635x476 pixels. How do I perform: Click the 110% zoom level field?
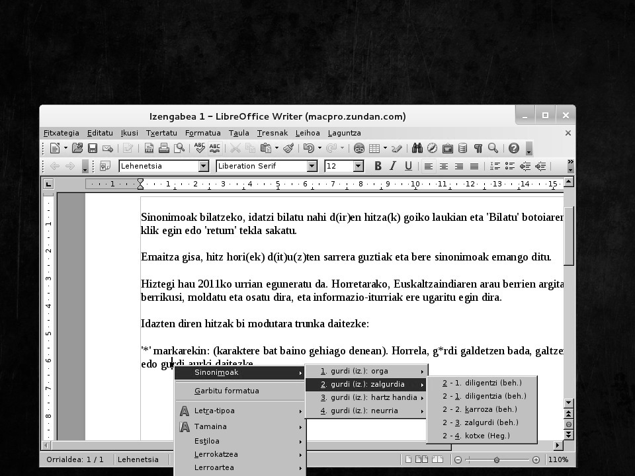(558, 459)
